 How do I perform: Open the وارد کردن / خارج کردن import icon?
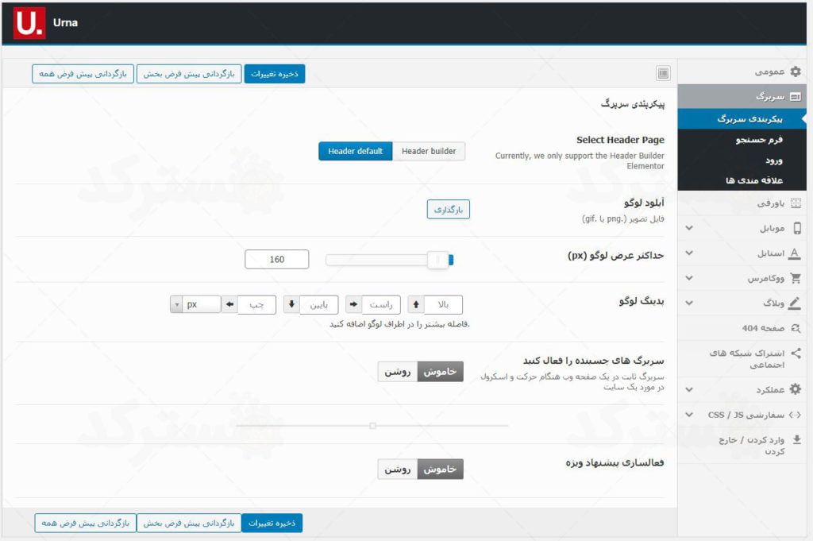pos(797,438)
